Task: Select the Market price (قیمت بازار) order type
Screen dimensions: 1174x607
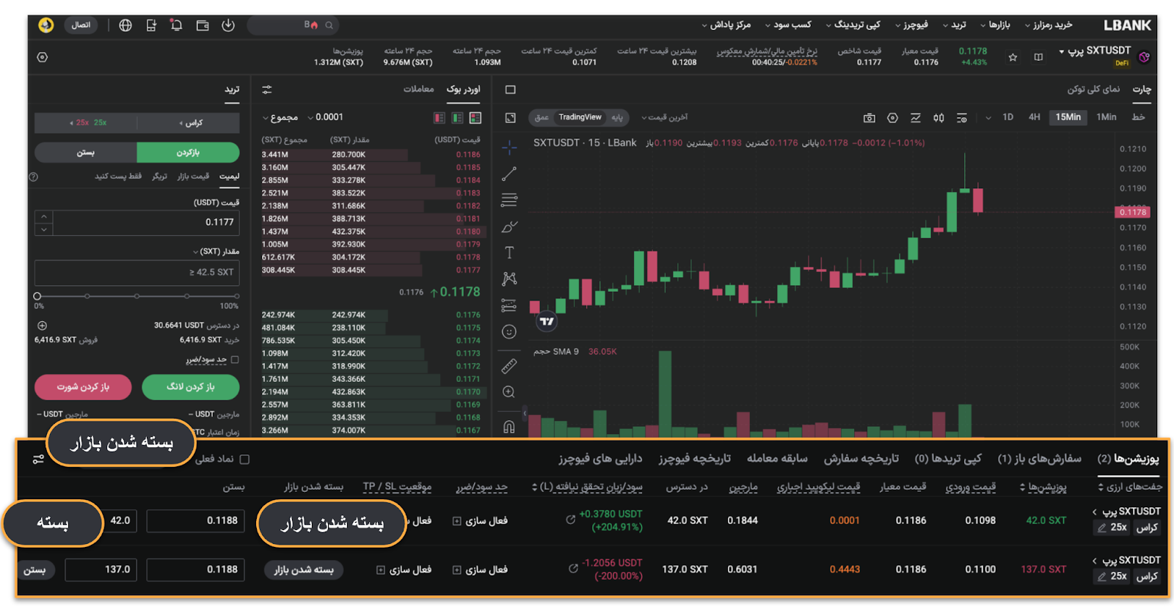Action: [193, 177]
